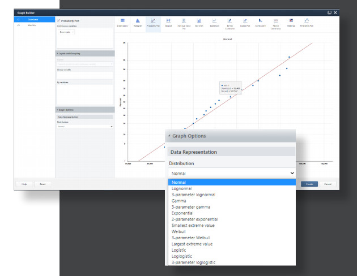Select the Heatmap graph icon

point(291,23)
